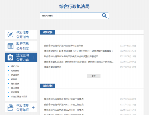Click date 2022年06月30日

point(128,67)
